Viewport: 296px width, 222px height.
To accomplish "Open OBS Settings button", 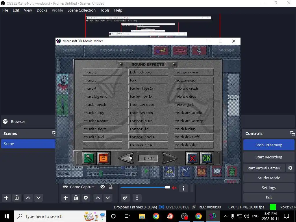I will [269, 188].
